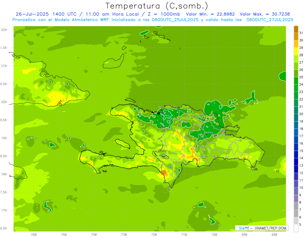
Task: Click the "72W" longitude axis label
Action: pos(154,235)
